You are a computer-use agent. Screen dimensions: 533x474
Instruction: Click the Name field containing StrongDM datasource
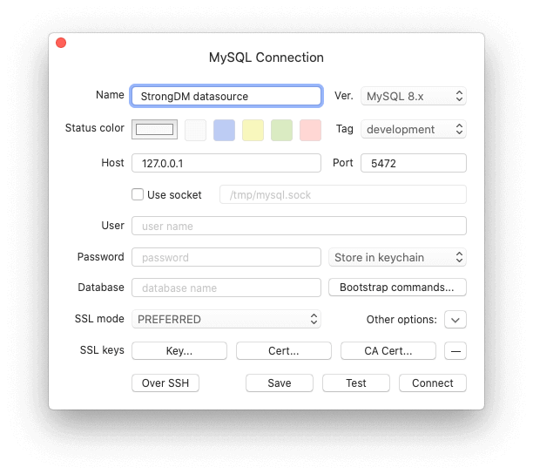pyautogui.click(x=226, y=96)
